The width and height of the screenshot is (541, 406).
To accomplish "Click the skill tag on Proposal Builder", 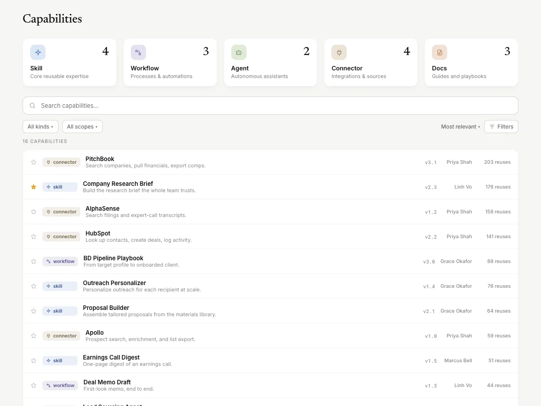I will [60, 311].
